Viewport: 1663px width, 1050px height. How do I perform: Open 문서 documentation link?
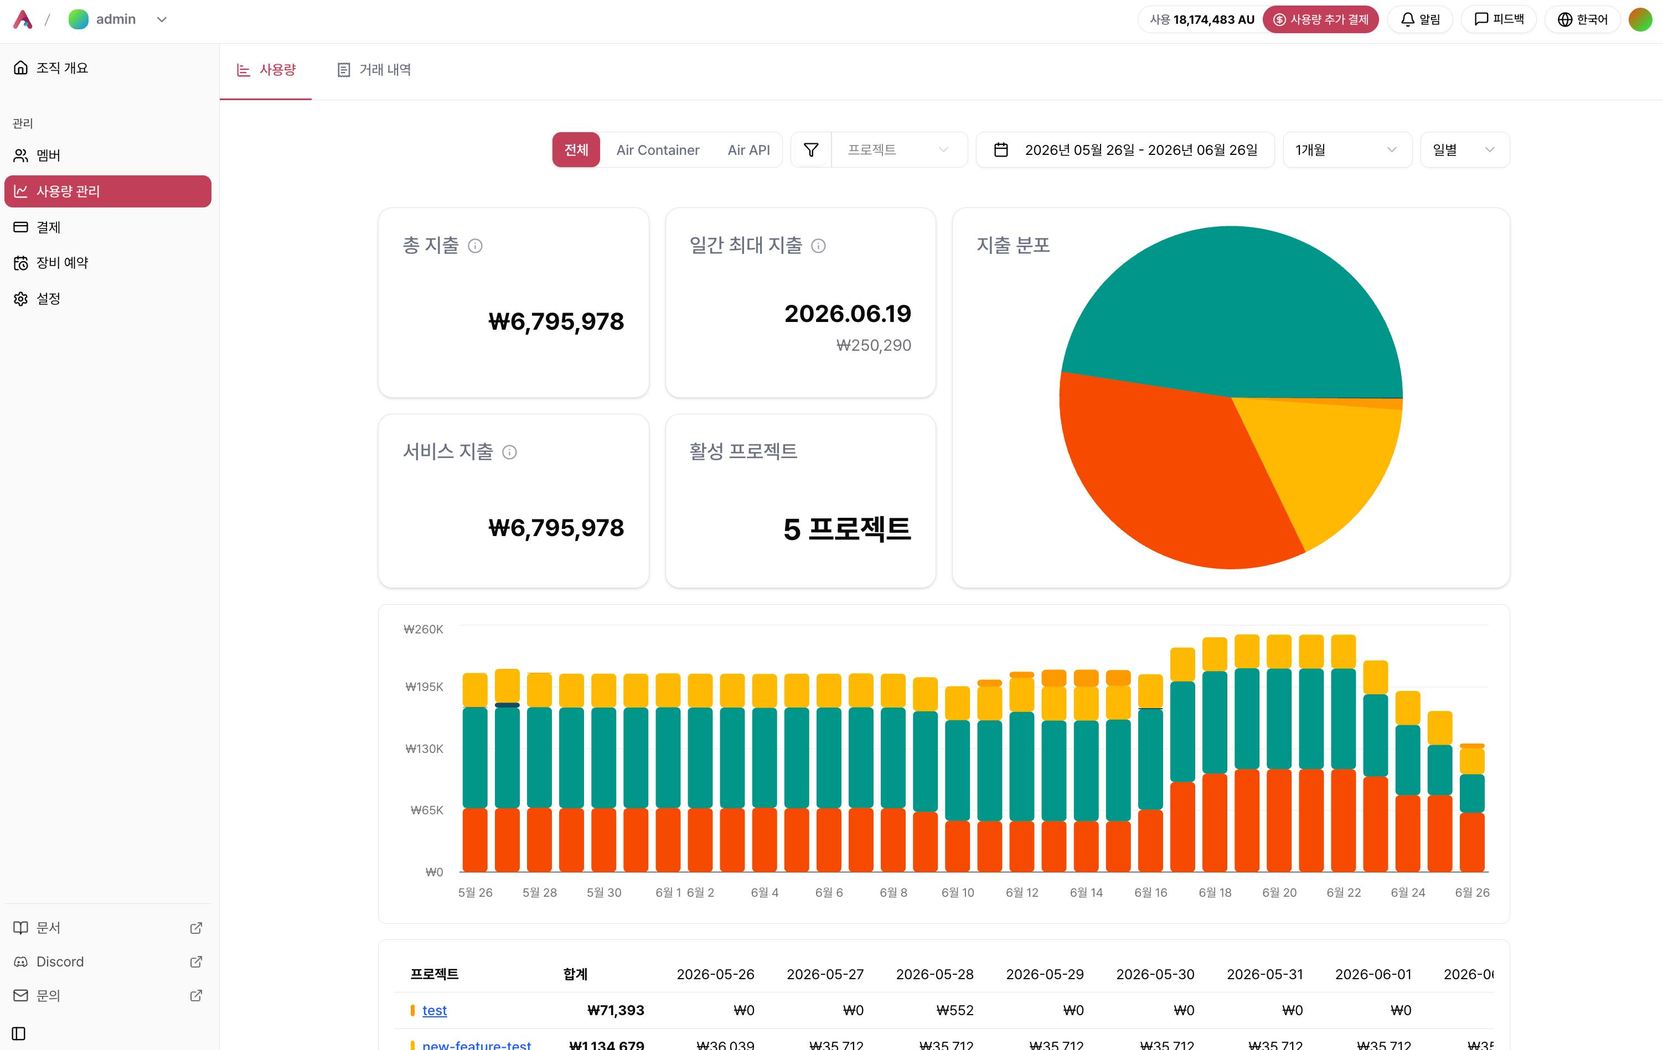[x=108, y=928]
